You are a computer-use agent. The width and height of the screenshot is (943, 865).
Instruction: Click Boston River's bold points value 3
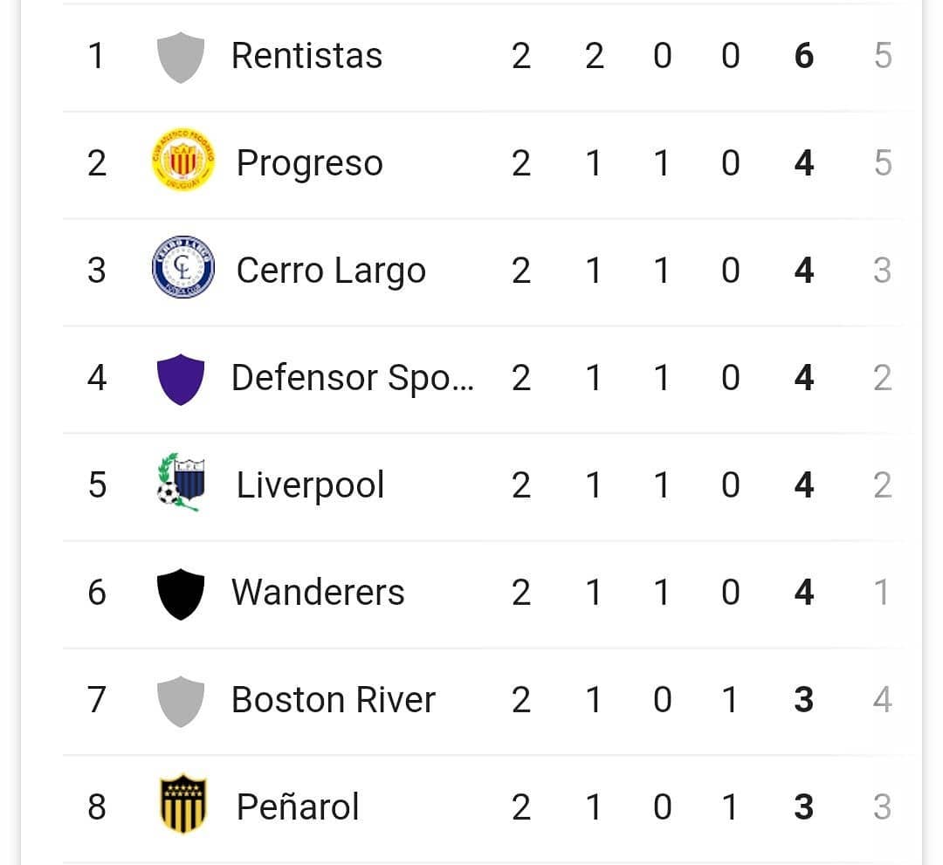coord(804,700)
